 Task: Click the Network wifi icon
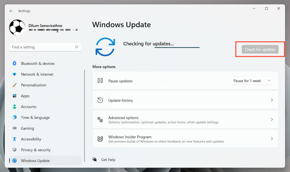14,74
